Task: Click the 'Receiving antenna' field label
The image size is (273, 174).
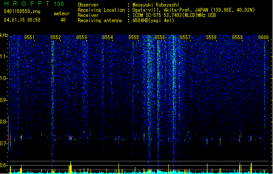Action: pyautogui.click(x=100, y=20)
